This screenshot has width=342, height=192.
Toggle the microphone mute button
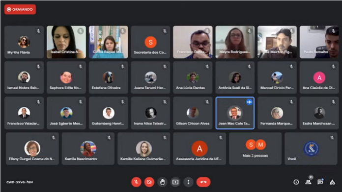tap(136, 182)
